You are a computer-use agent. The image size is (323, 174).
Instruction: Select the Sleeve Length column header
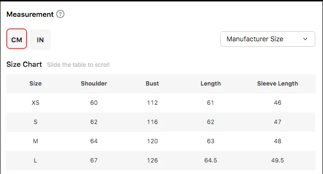278,84
